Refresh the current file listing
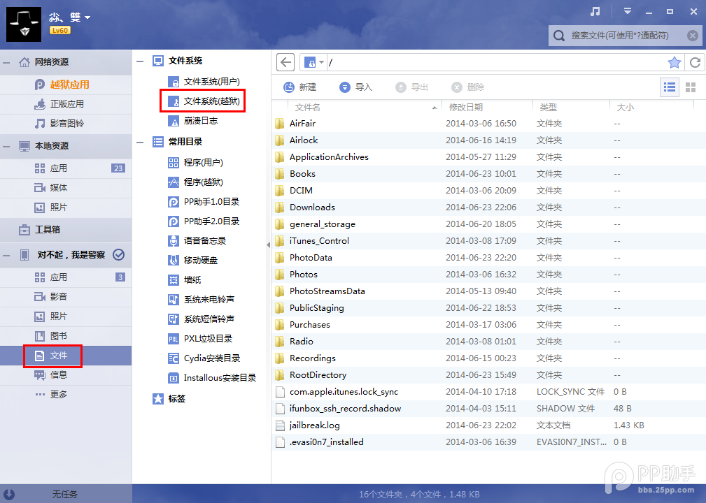Viewport: 706px width, 503px height. point(695,61)
